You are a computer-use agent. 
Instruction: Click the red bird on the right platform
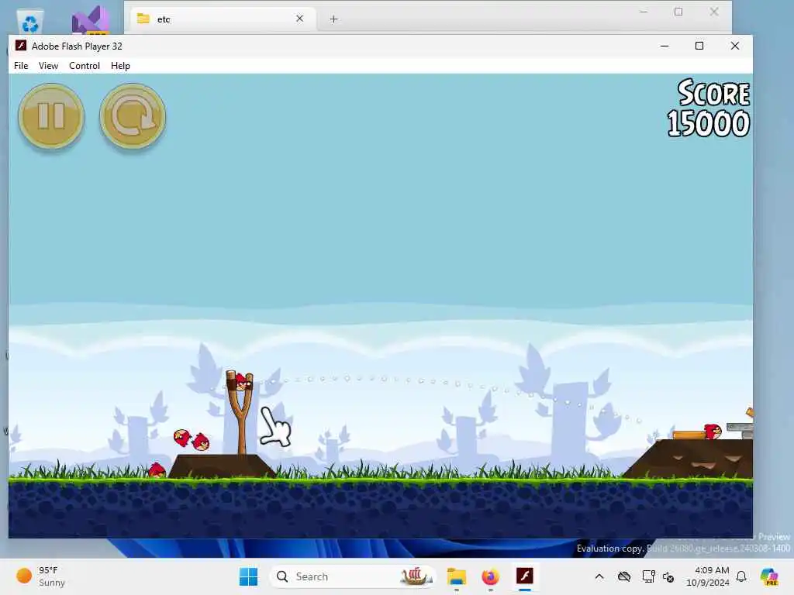pos(713,432)
